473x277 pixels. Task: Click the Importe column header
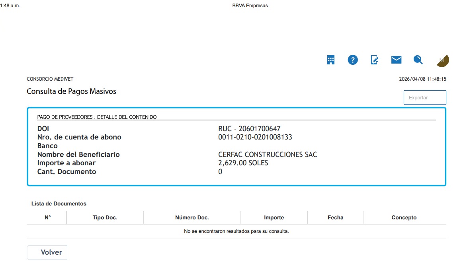(274, 217)
